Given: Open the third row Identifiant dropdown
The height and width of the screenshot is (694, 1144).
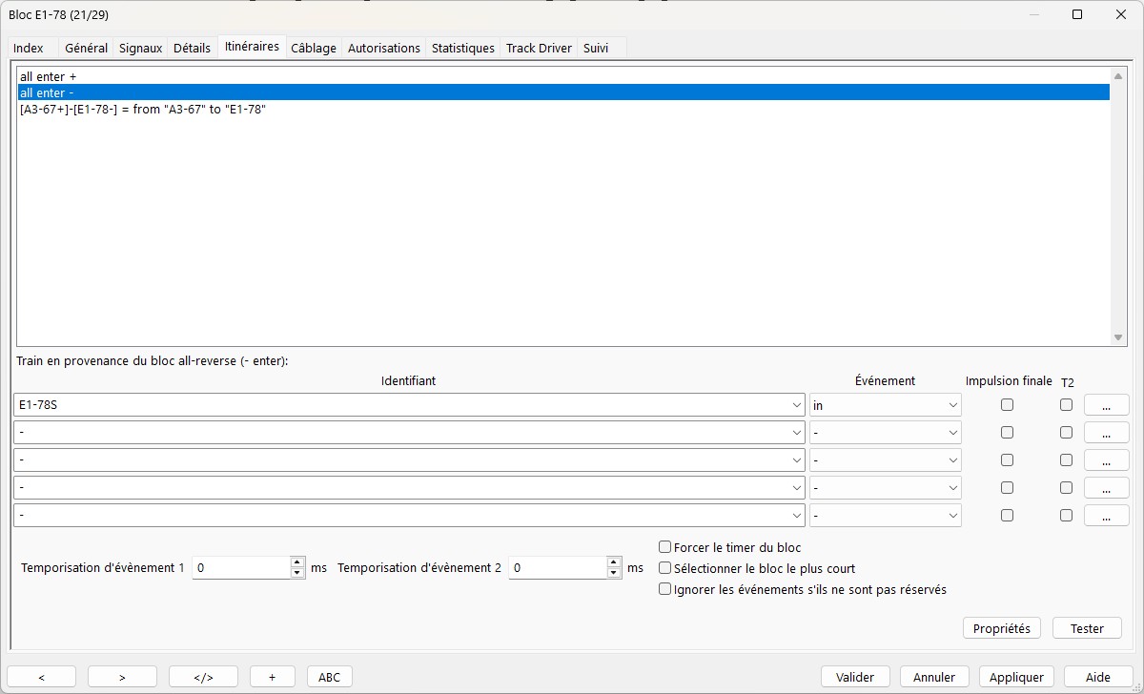Looking at the screenshot, I should click(797, 460).
